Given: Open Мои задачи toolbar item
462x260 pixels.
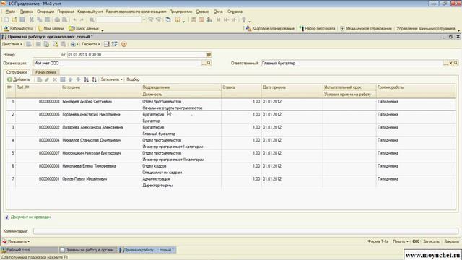Looking at the screenshot, I should [x=51, y=29].
